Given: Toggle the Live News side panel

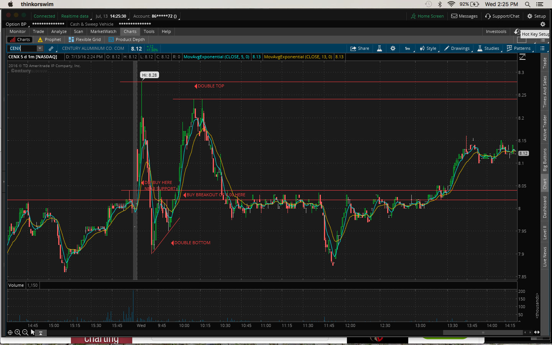Looking at the screenshot, I should 545,256.
